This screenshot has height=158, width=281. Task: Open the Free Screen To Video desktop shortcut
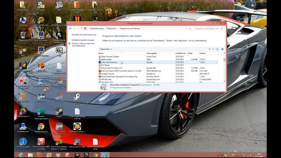pos(77,143)
